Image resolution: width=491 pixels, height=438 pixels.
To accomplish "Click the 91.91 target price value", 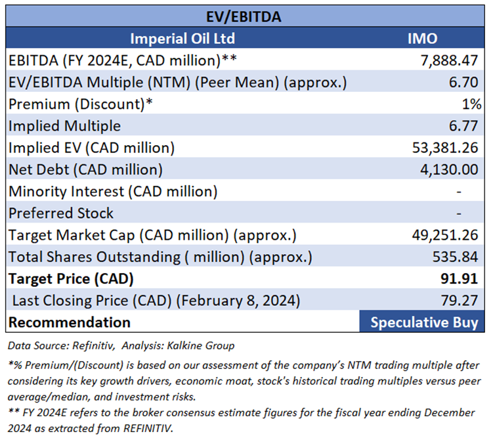I will point(459,278).
